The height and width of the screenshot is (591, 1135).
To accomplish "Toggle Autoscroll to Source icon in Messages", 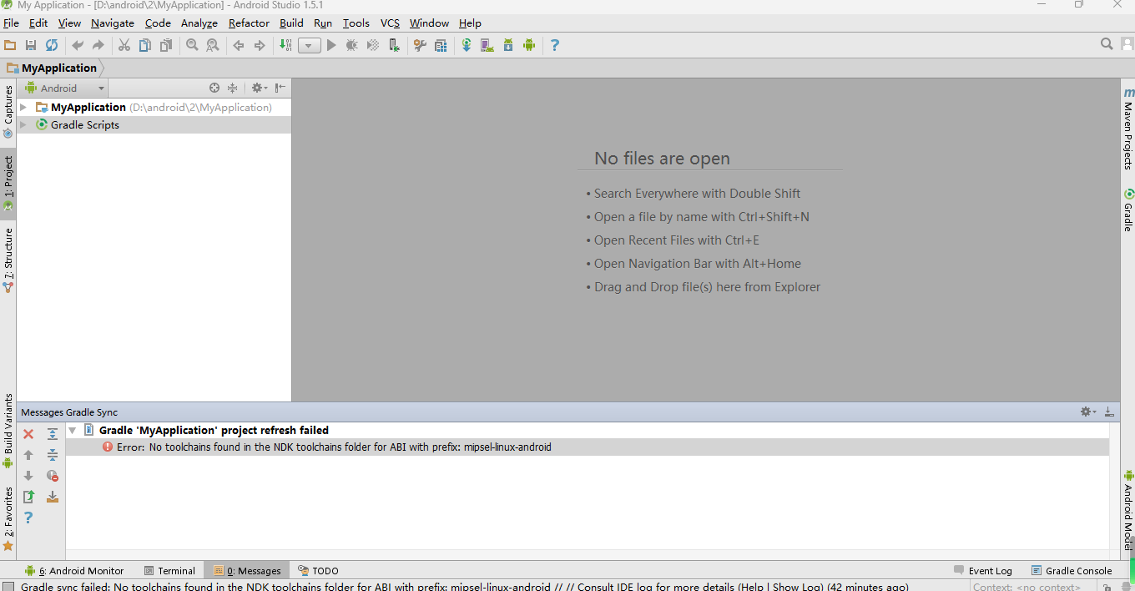I will point(53,497).
